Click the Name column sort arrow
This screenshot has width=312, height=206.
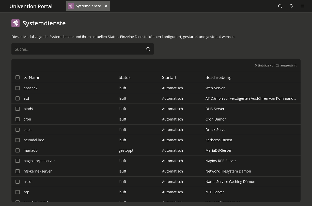click(26, 78)
